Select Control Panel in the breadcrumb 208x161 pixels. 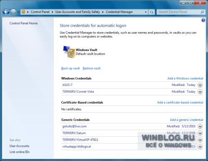click(x=40, y=12)
